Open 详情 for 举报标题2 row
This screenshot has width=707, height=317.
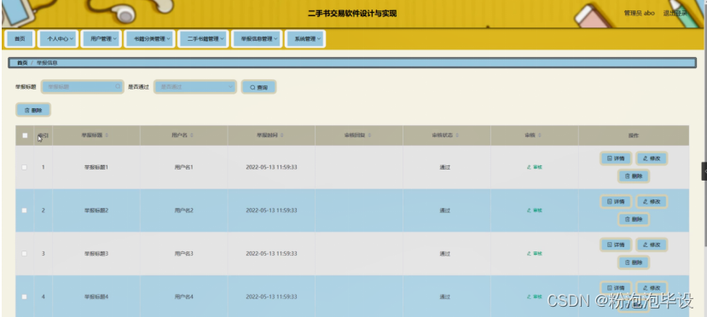[x=616, y=202]
